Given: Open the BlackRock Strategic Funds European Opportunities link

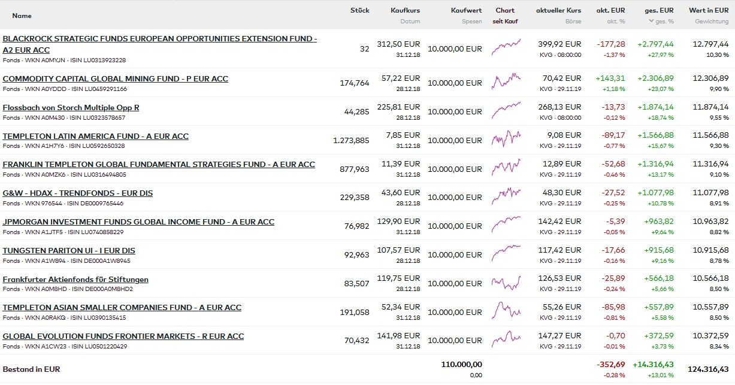Looking at the screenshot, I should pos(159,39).
